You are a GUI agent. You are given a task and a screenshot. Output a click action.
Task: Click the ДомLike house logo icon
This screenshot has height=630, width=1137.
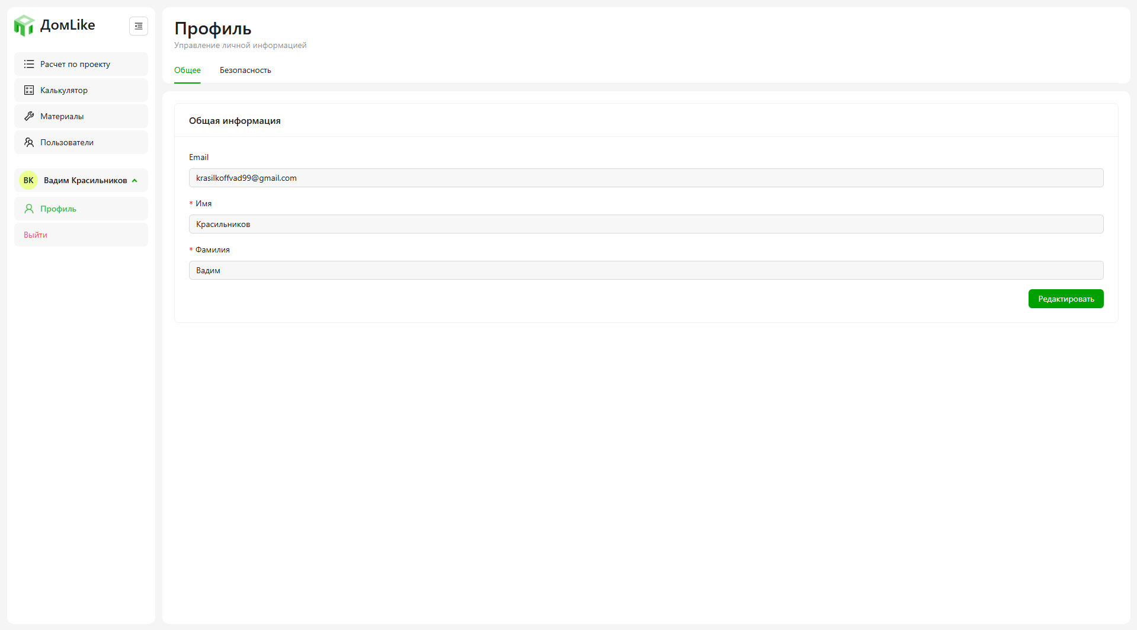click(x=24, y=25)
